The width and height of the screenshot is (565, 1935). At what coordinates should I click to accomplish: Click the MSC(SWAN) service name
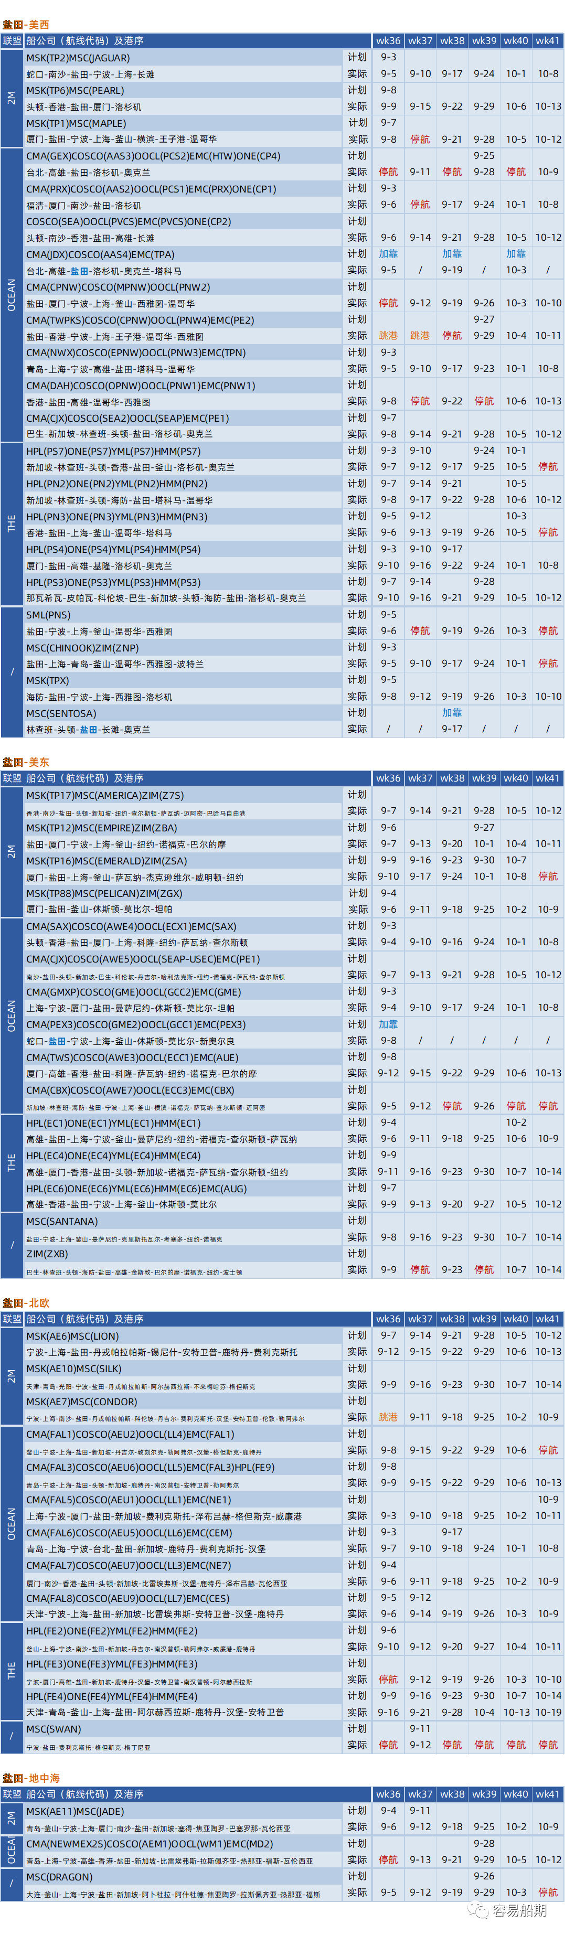(54, 1729)
